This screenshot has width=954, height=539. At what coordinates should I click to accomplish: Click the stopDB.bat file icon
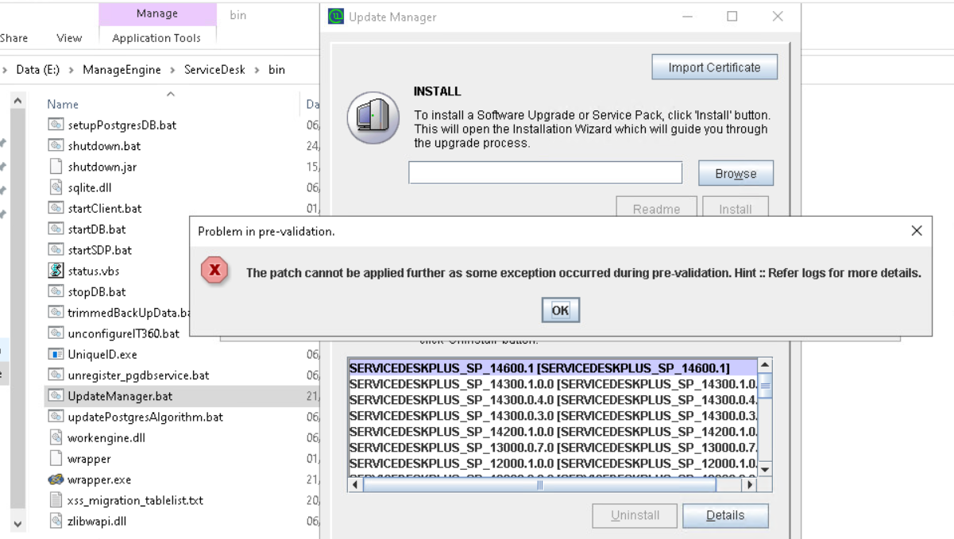click(x=56, y=291)
